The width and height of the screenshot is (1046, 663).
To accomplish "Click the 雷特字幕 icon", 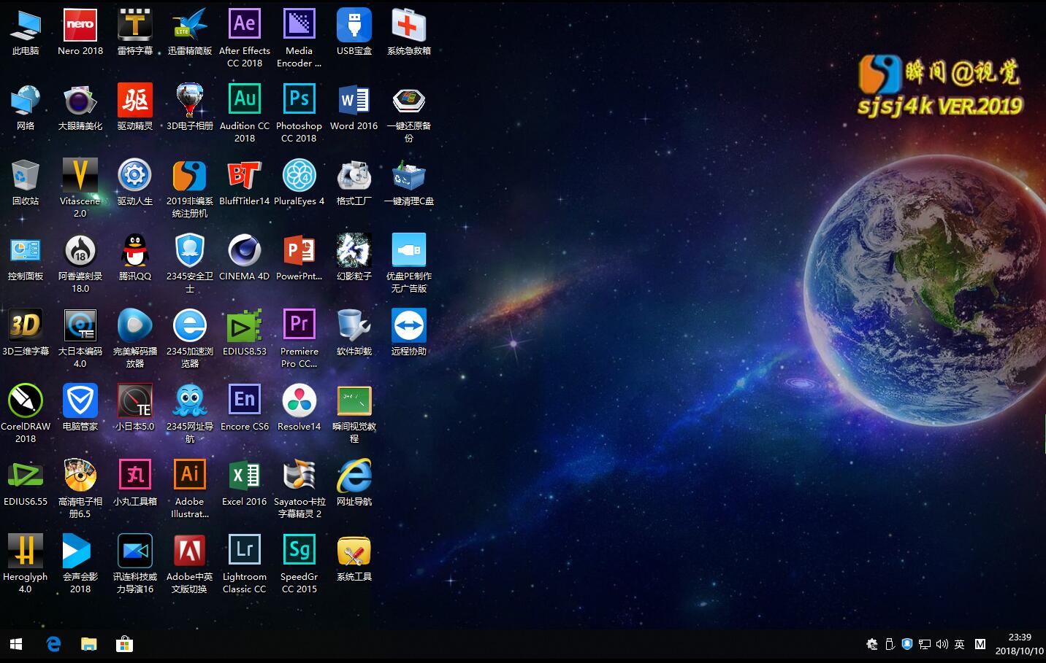I will click(135, 26).
